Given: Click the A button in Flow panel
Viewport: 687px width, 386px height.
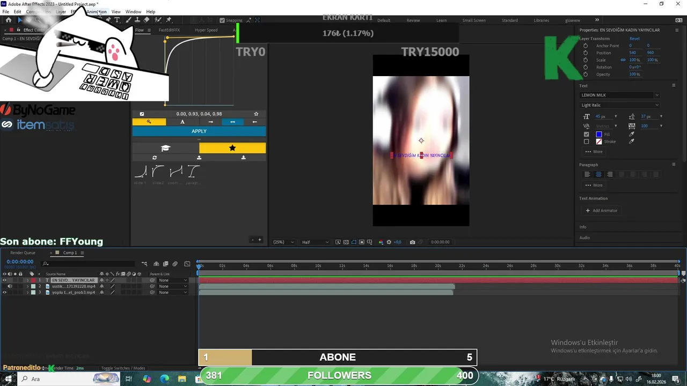Looking at the screenshot, I should [182, 122].
